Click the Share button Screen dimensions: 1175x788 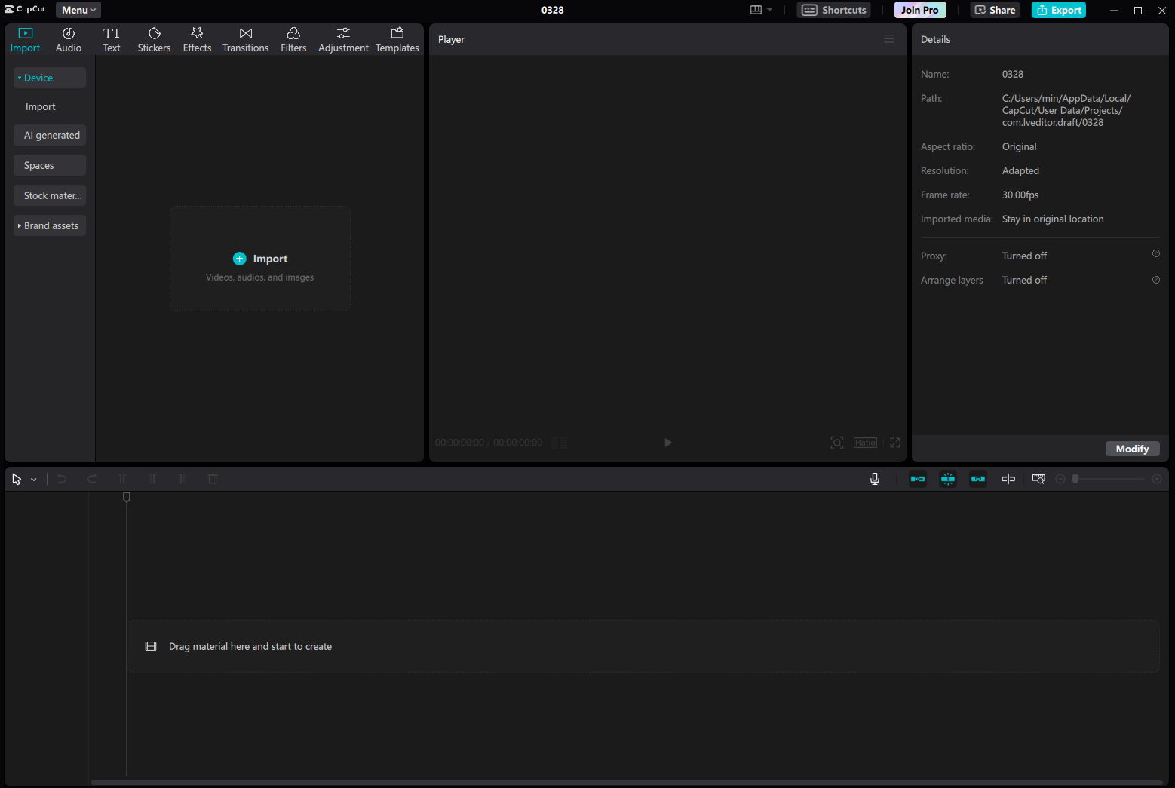point(996,10)
